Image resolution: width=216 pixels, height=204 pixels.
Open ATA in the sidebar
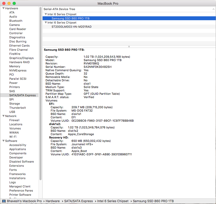pyautogui.click(x=12, y=12)
